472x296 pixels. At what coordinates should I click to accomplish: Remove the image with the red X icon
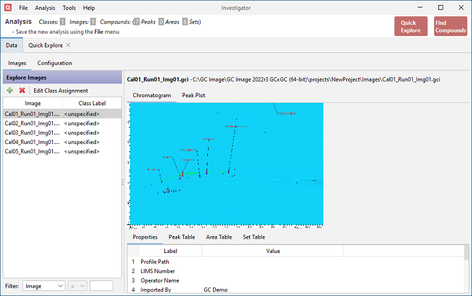(x=22, y=90)
